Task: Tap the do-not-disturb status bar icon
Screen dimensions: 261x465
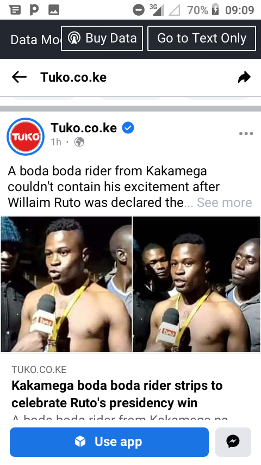Action: [138, 10]
